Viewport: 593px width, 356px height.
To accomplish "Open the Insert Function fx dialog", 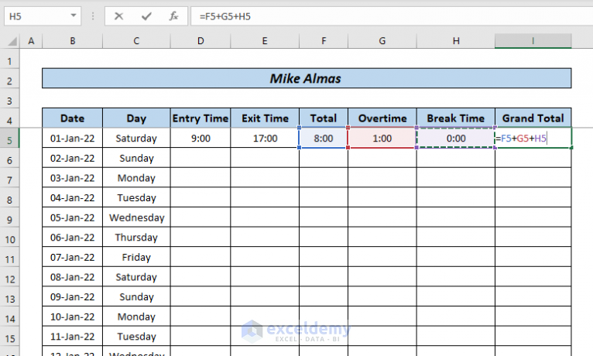I will click(x=173, y=16).
